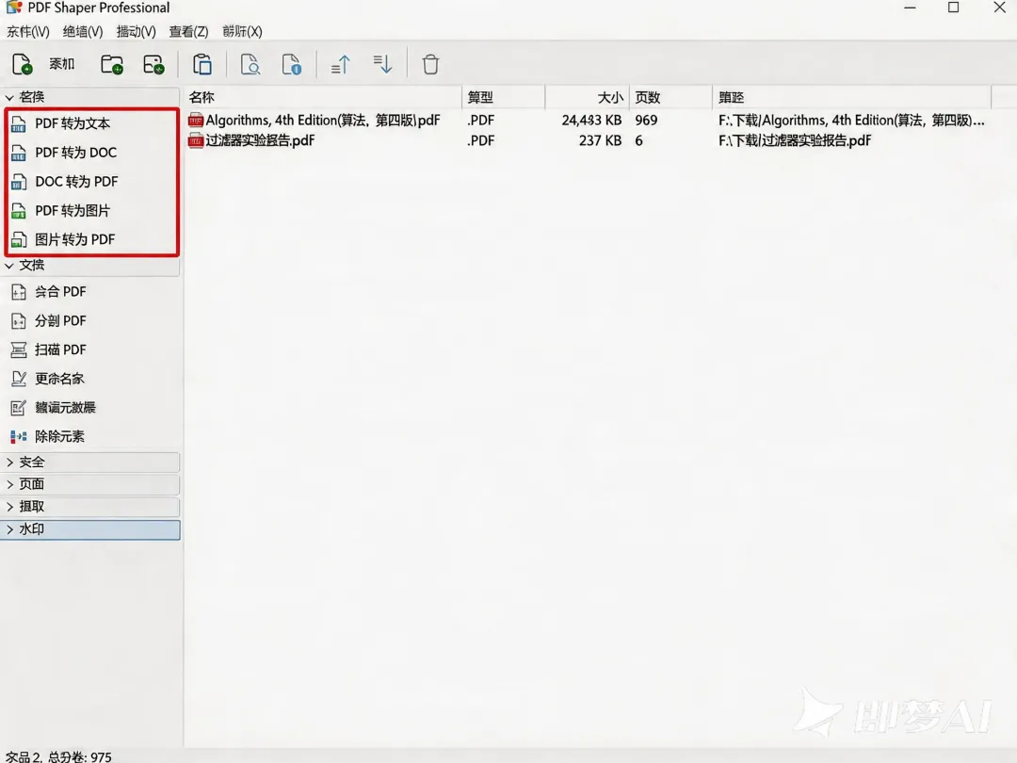Move selected file up with arrow icon
Viewport: 1017px width, 763px height.
click(341, 64)
